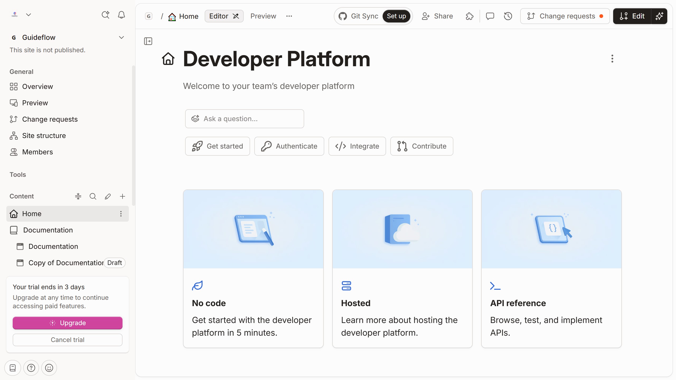Add new content with the plus icon
This screenshot has height=380, width=676.
[x=123, y=196]
